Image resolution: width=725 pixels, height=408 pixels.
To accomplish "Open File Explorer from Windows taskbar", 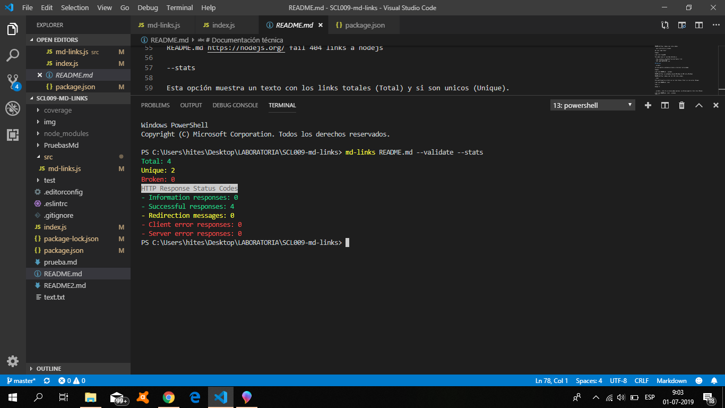I will click(x=91, y=397).
